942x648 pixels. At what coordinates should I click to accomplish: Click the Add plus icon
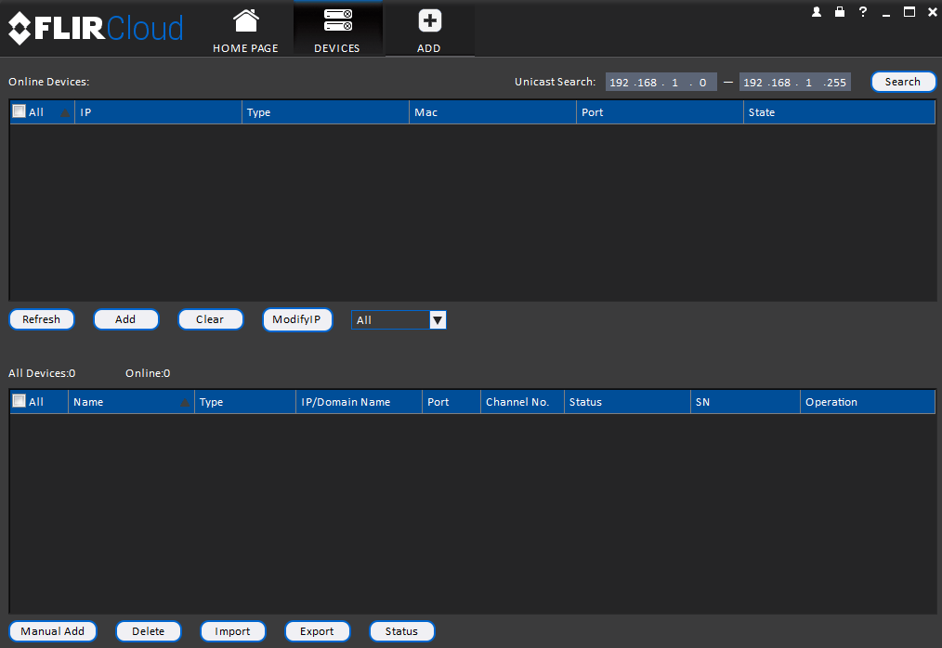[429, 21]
